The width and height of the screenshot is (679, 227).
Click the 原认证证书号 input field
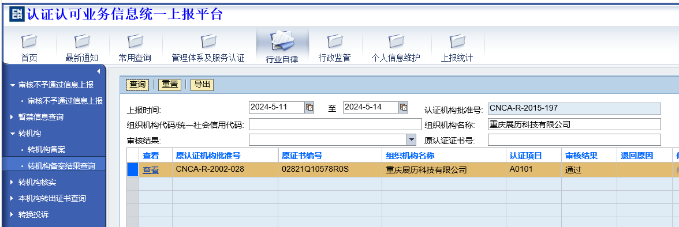(574, 139)
